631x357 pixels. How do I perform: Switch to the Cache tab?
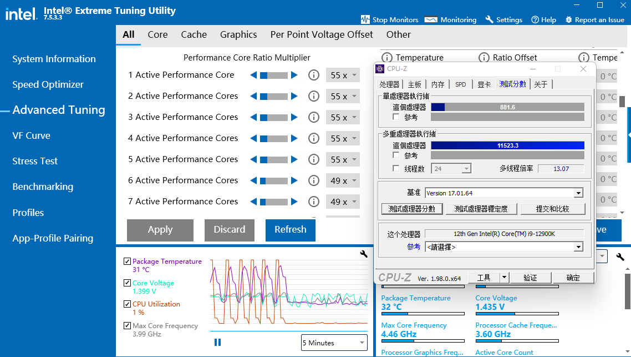(194, 34)
